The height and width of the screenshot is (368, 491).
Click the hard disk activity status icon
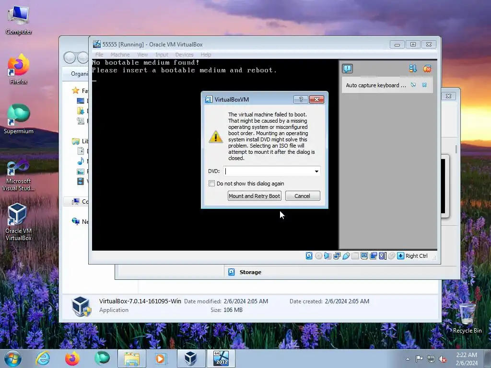[309, 256]
